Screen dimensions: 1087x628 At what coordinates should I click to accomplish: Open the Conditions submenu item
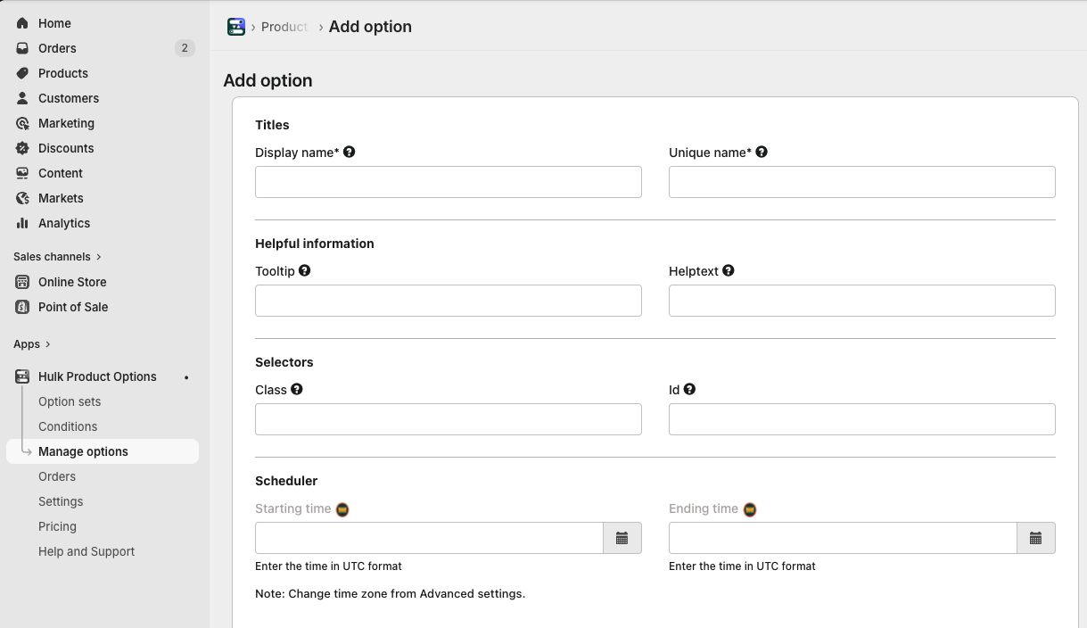coord(68,426)
